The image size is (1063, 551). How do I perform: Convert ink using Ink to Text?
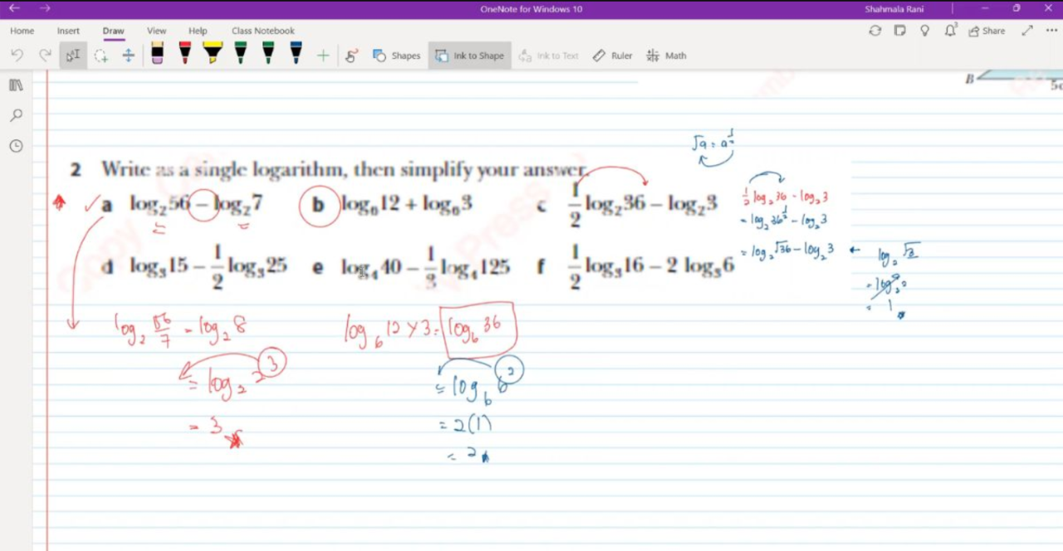548,56
